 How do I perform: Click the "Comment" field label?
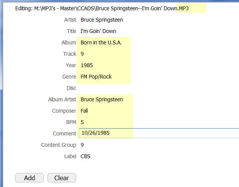click(64, 134)
